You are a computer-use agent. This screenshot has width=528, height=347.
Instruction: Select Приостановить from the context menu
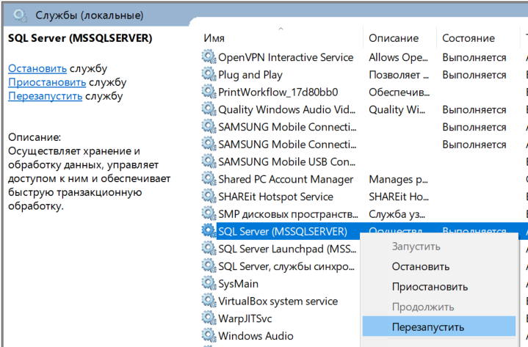click(x=430, y=287)
